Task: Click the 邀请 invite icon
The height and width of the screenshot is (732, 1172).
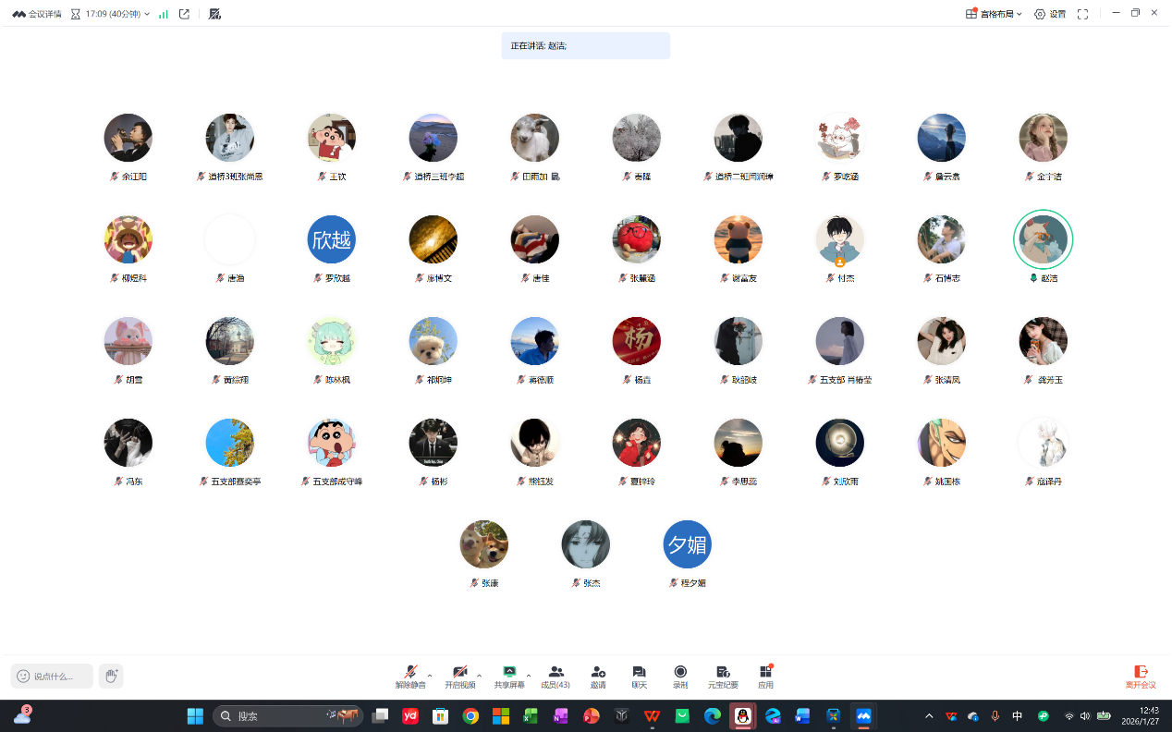Action: (x=598, y=676)
